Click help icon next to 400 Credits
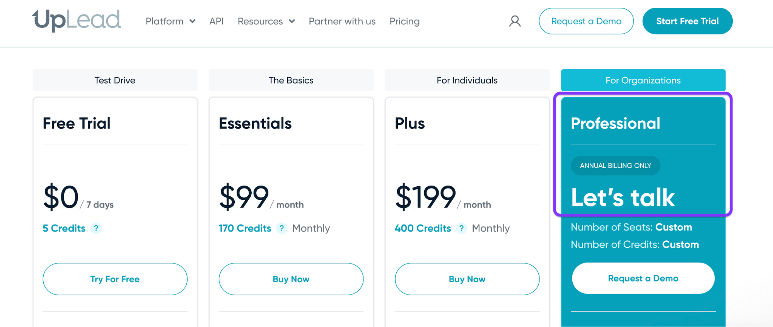This screenshot has width=773, height=327. pyautogui.click(x=461, y=228)
